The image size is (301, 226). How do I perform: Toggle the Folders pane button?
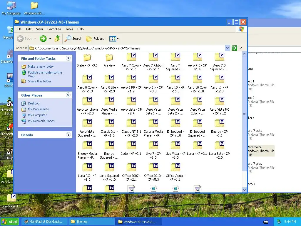[x=95, y=39]
